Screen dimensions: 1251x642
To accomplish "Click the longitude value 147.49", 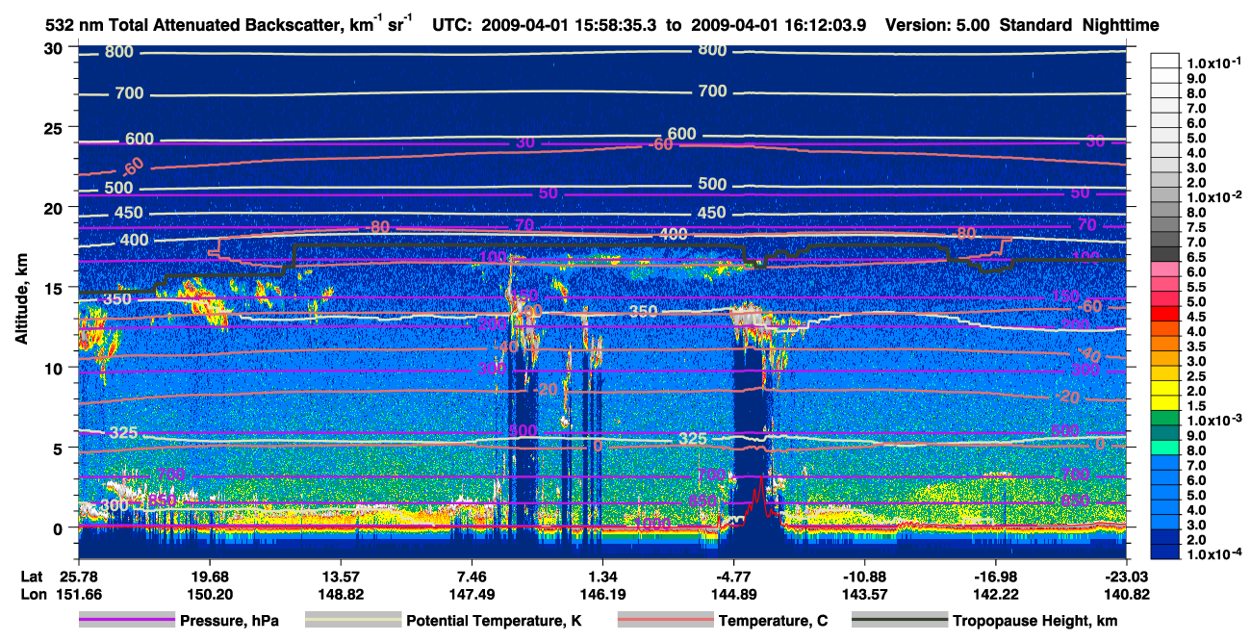I will (x=472, y=593).
